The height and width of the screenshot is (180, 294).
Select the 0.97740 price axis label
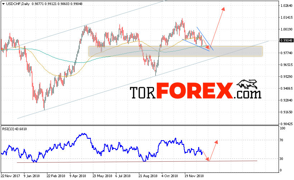pyautogui.click(x=286, y=53)
